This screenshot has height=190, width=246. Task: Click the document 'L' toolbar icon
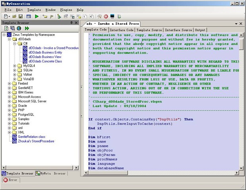85,16
